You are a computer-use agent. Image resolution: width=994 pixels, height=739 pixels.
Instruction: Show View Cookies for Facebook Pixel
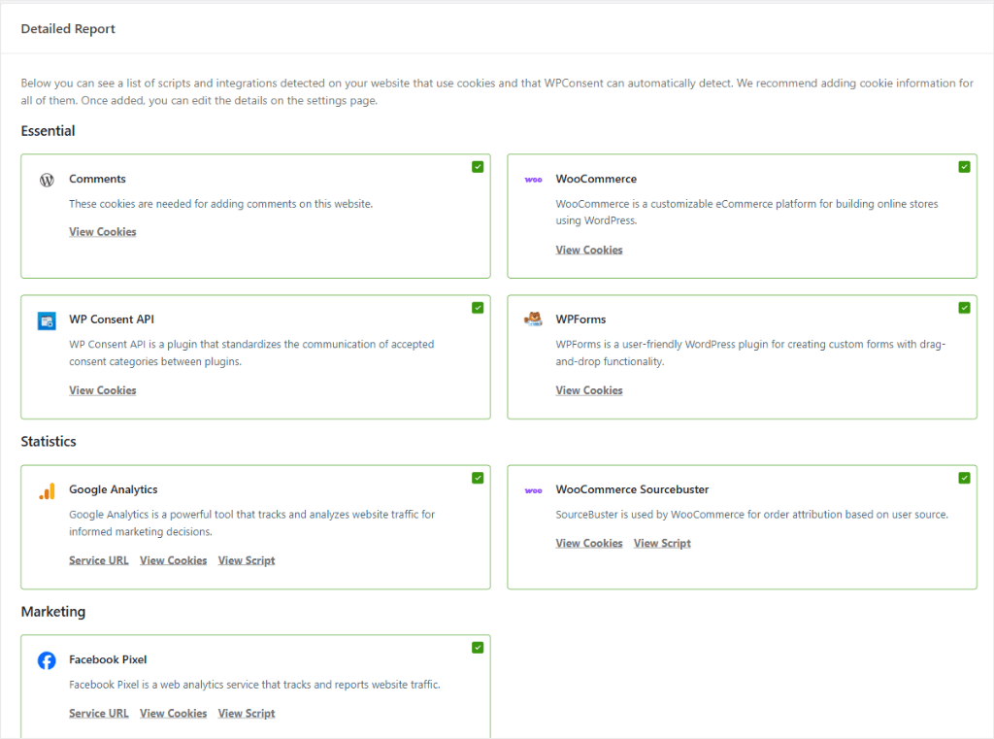173,714
